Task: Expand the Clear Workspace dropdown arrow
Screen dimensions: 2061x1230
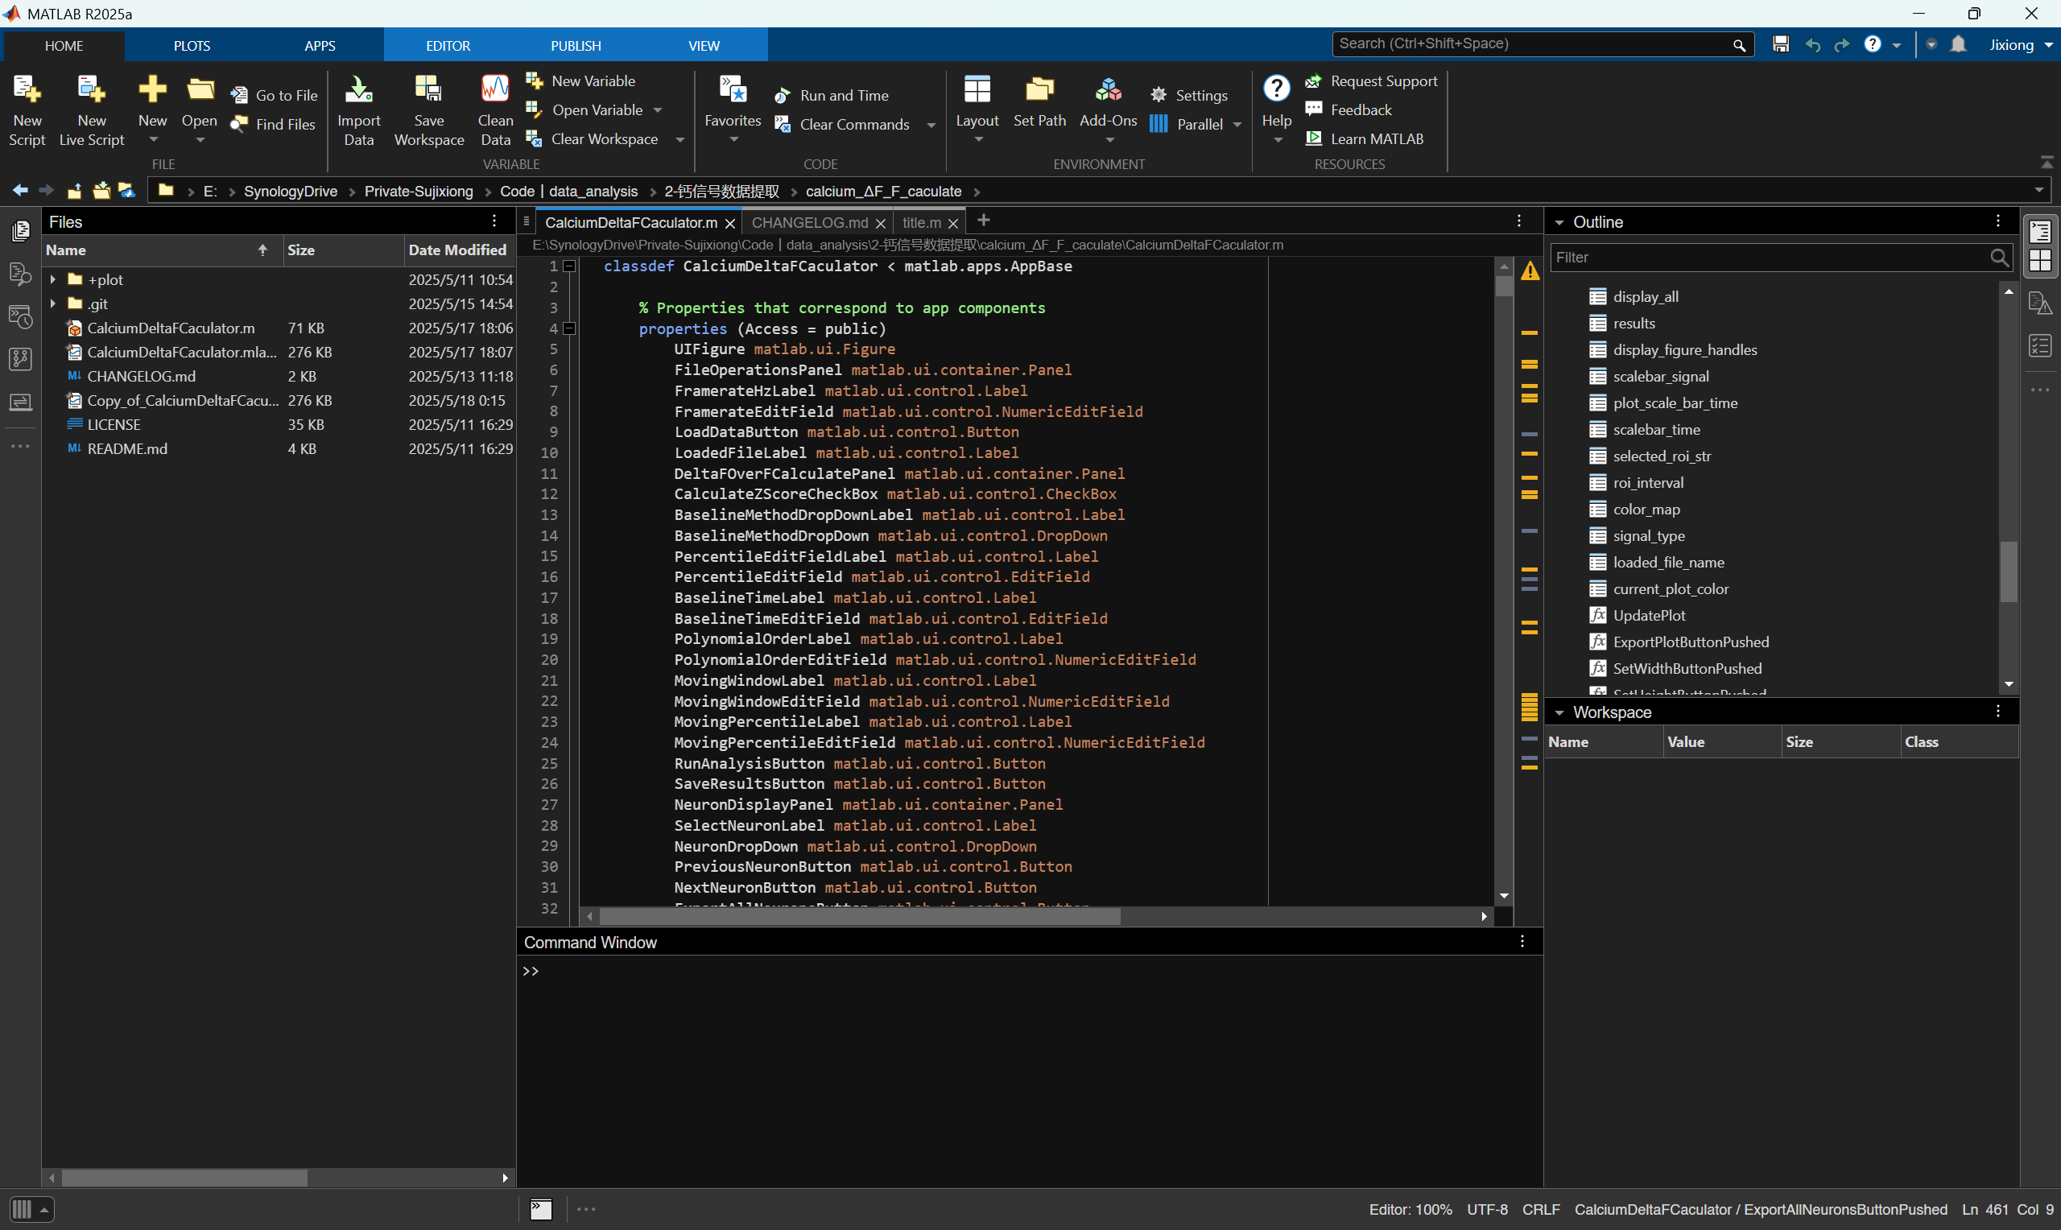Action: pos(680,139)
